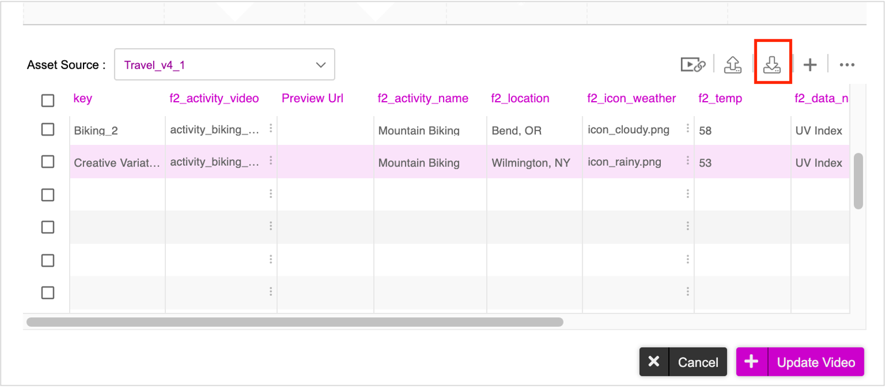Click the plus icon on Update Video

[x=752, y=362]
